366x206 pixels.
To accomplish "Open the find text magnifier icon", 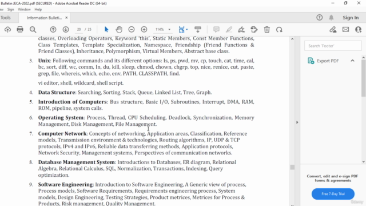I will click(x=33, y=29).
